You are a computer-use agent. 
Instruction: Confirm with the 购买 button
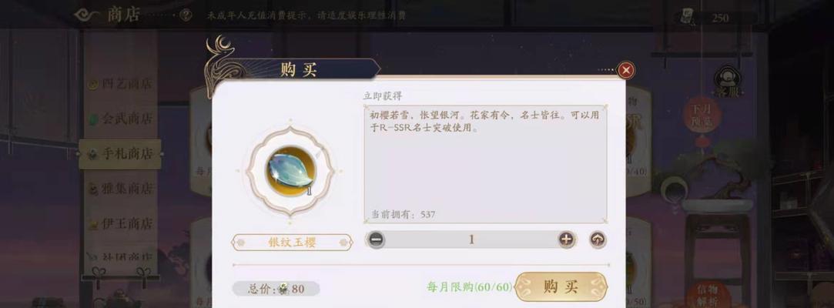click(561, 286)
